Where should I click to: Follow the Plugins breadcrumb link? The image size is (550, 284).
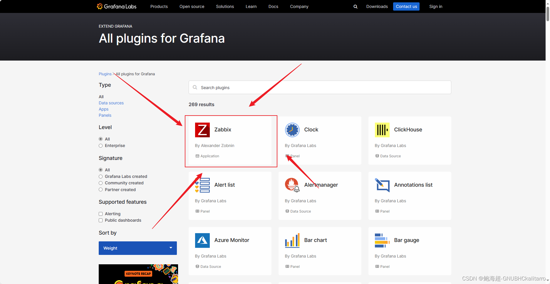pos(105,74)
